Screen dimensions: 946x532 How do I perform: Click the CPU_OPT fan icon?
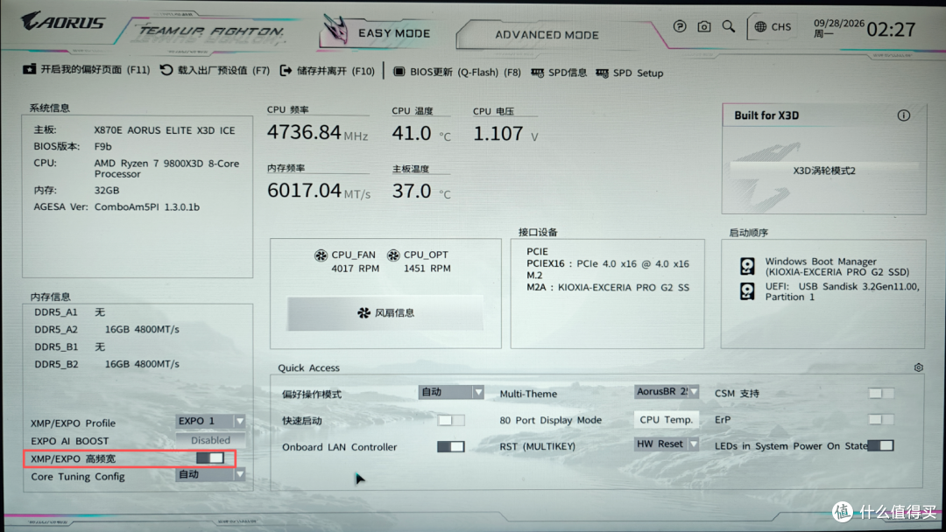tap(393, 255)
